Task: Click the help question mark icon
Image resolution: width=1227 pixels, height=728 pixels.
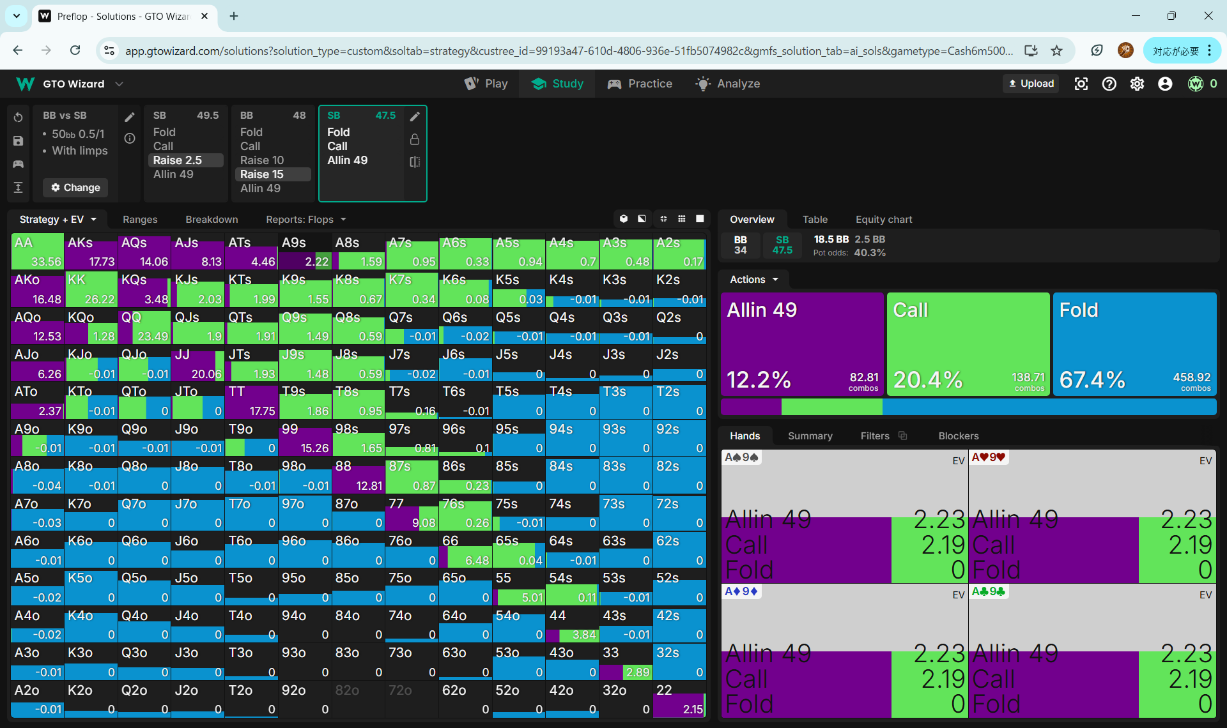Action: tap(1109, 84)
